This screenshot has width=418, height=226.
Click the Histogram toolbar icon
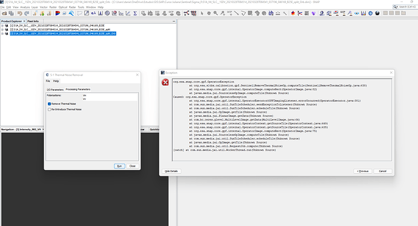(100, 13)
